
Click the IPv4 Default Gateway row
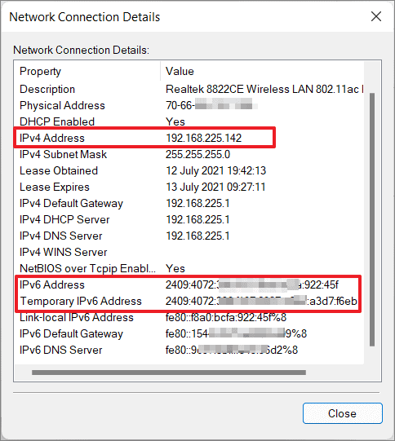pos(189,203)
